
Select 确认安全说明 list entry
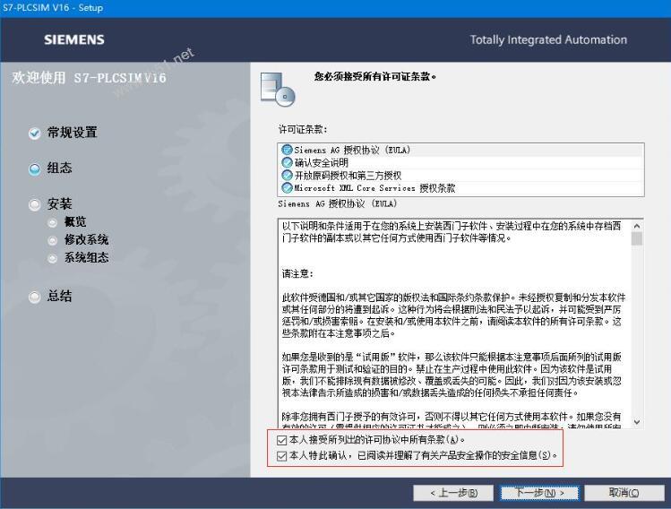click(x=460, y=163)
